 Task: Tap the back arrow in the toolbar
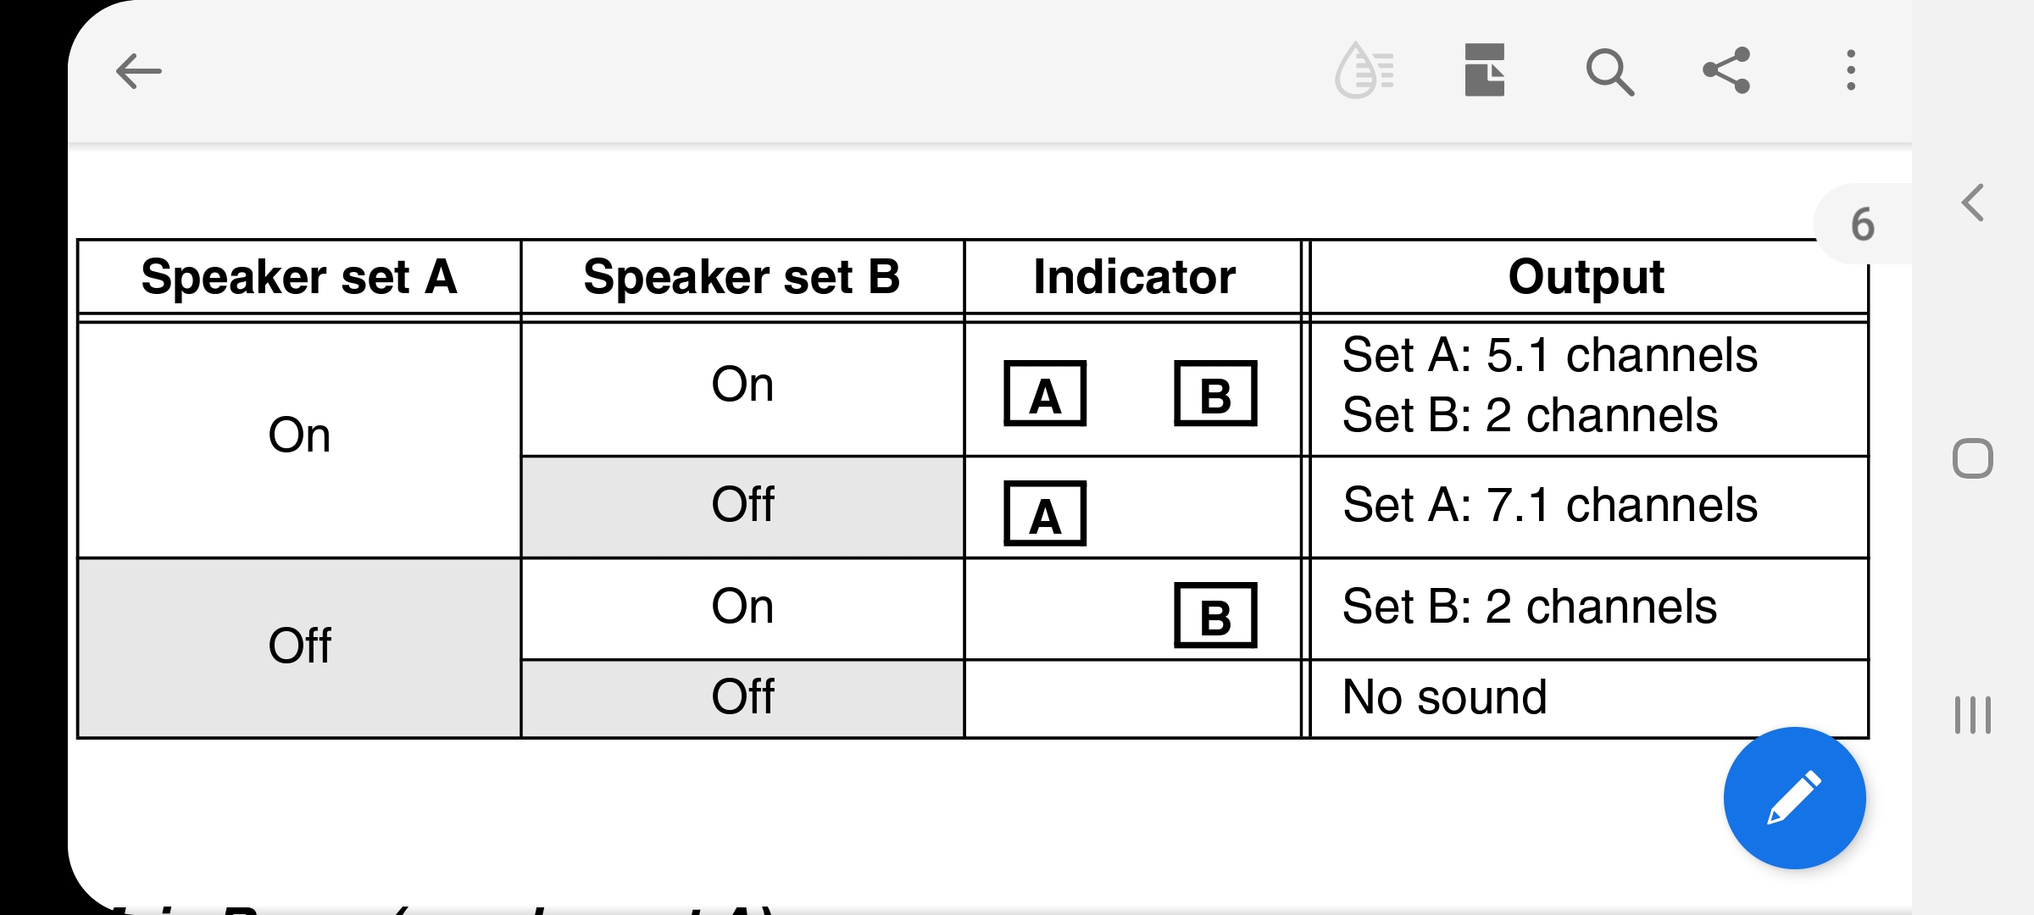coord(139,71)
